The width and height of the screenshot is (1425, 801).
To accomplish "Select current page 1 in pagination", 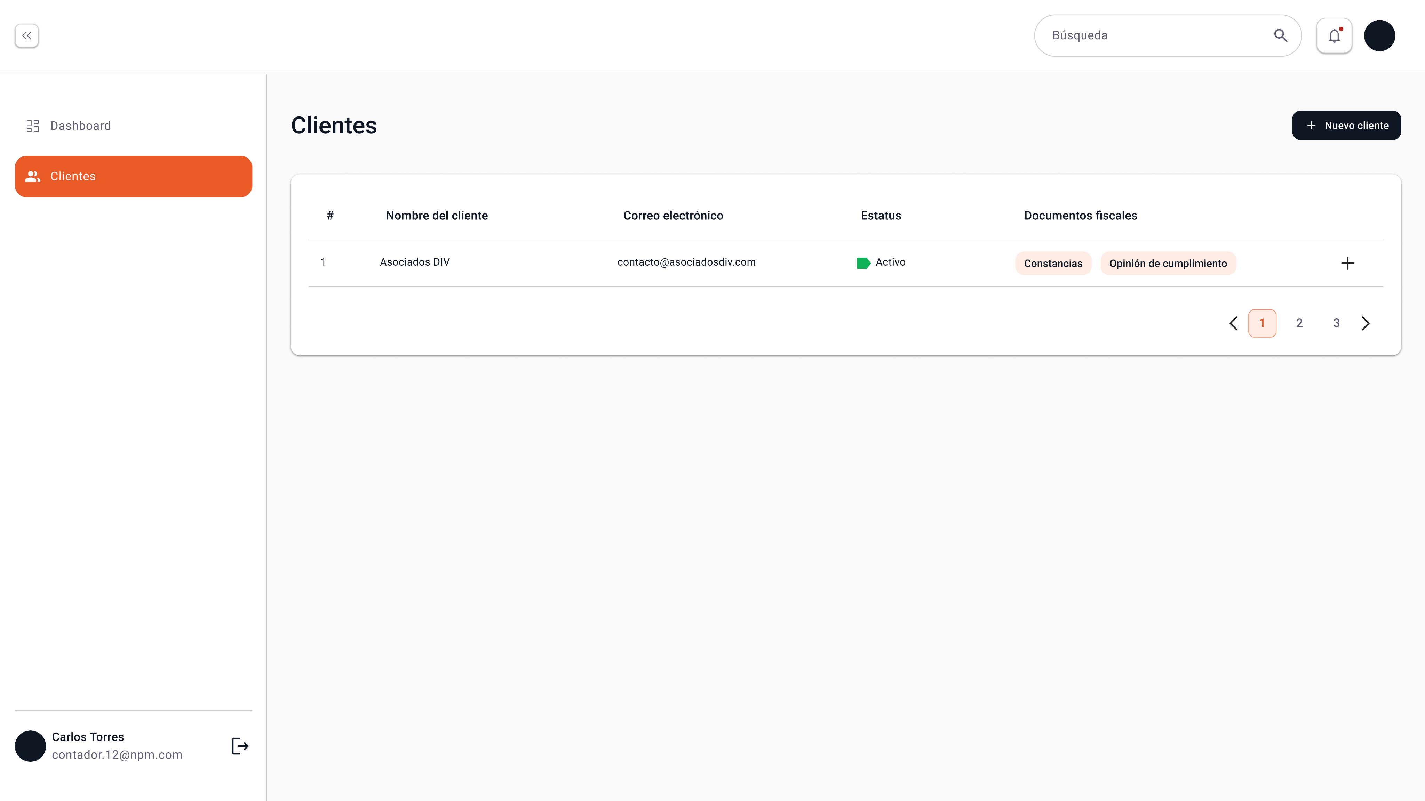I will click(1262, 323).
